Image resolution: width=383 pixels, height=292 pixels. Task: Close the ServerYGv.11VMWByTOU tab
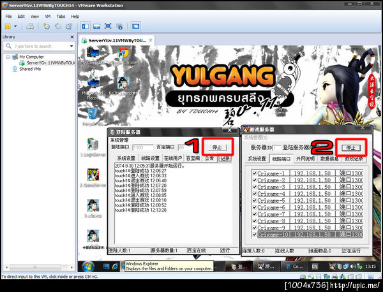coord(151,40)
